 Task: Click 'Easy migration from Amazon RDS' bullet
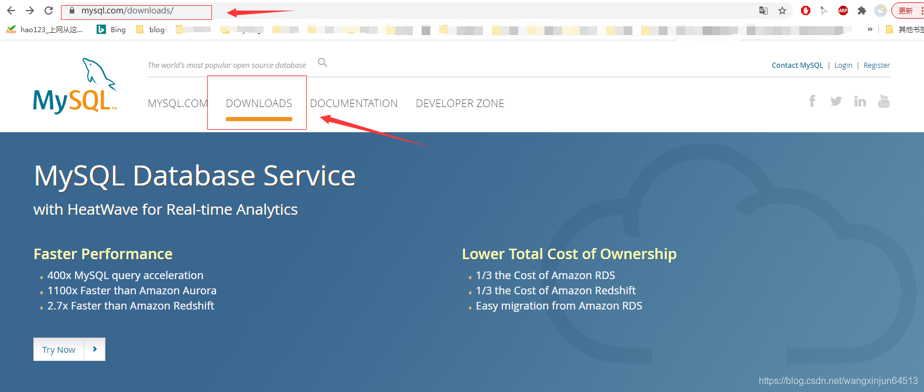pos(559,306)
